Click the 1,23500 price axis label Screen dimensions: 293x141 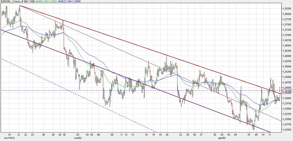[x=287, y=109]
